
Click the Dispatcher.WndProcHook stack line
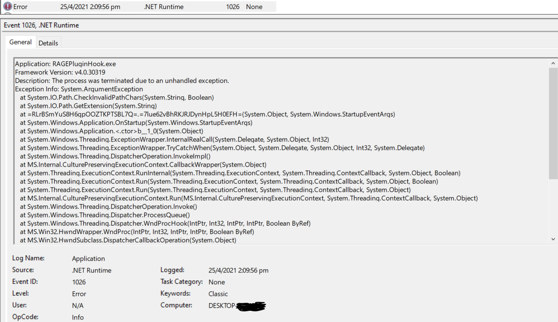coord(165,223)
